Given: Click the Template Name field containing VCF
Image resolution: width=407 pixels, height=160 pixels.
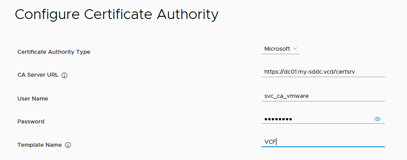Looking at the screenshot, I should coord(323,142).
